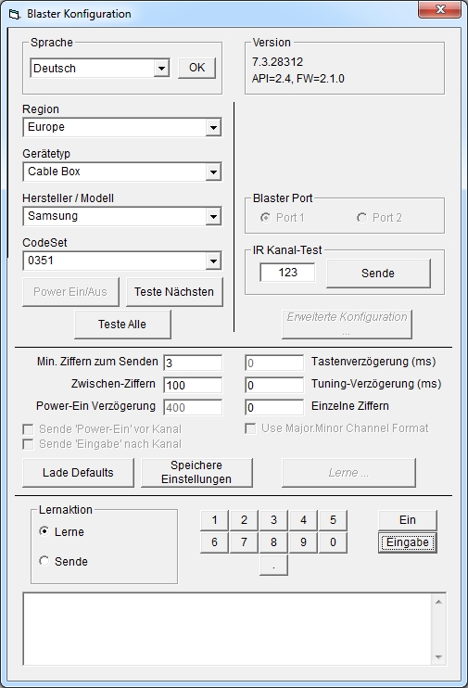
Task: Click the IR Kanal-Test Sende button
Action: [x=378, y=274]
